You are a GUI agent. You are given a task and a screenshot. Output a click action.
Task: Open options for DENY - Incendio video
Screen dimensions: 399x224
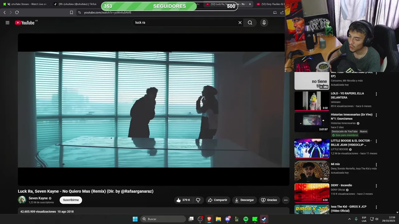pos(376,186)
